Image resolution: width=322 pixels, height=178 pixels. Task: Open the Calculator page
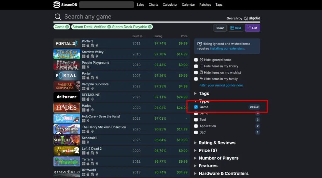pos(170,4)
